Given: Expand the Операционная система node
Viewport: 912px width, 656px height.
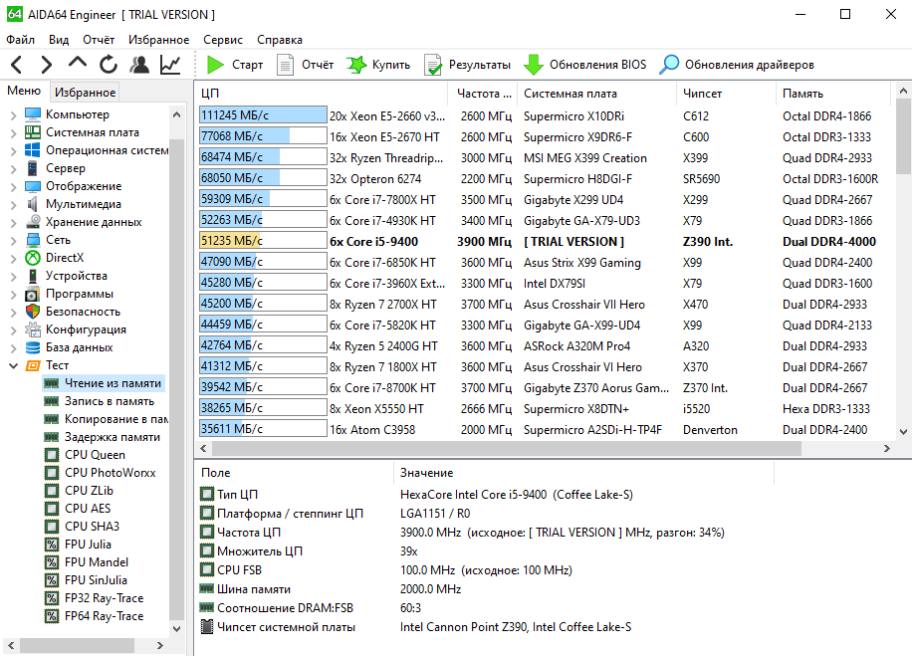Looking at the screenshot, I should pos(13,150).
